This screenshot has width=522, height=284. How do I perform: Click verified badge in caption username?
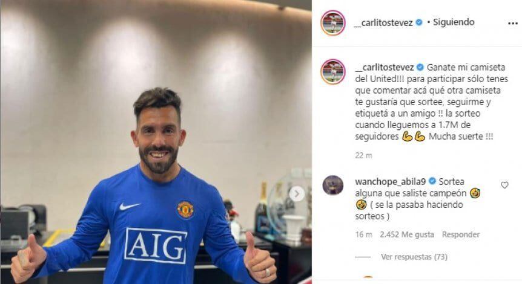click(420, 67)
